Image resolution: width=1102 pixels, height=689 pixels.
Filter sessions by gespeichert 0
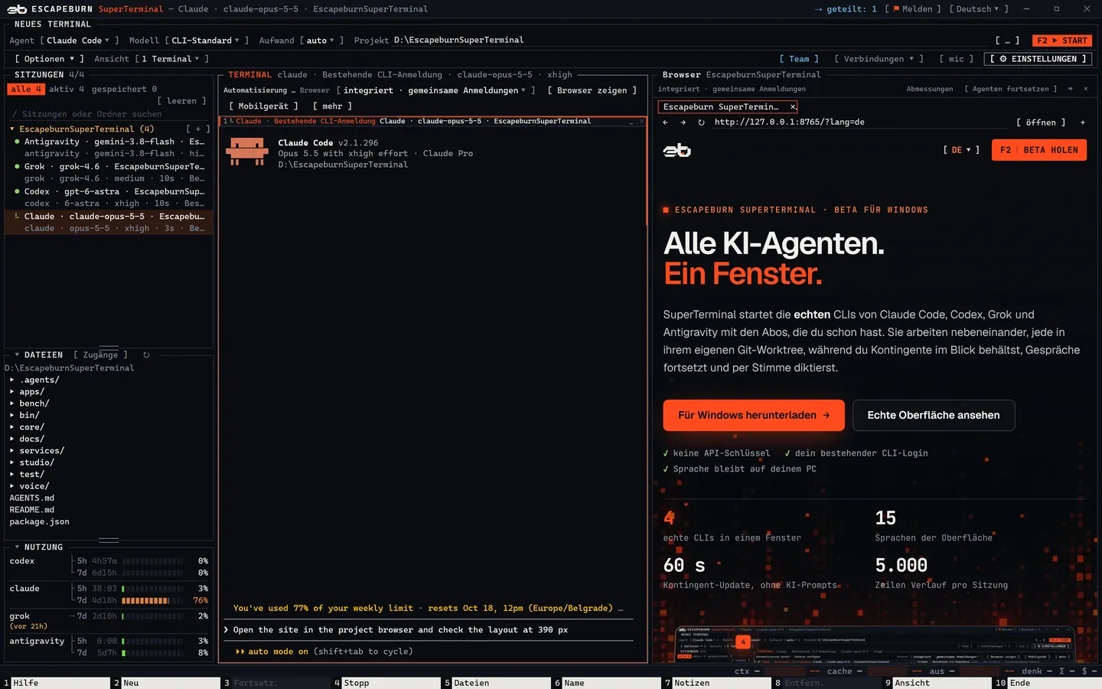pyautogui.click(x=124, y=89)
